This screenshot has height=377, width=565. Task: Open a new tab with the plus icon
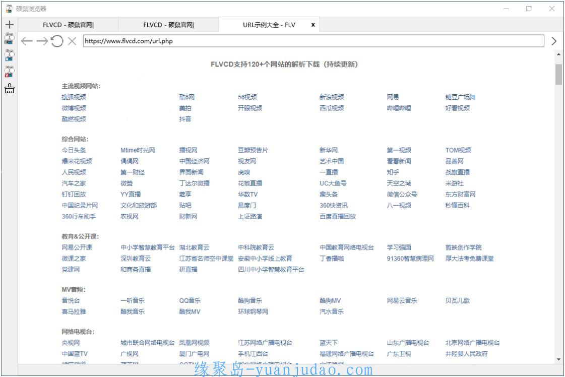(10, 25)
